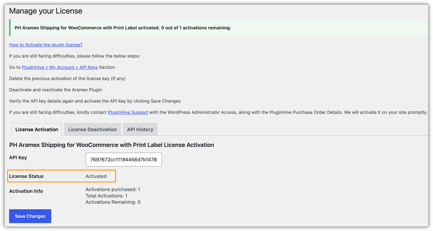433x231 pixels.
Task: Click the 'please follow the below steps' line
Action: pos(74,56)
